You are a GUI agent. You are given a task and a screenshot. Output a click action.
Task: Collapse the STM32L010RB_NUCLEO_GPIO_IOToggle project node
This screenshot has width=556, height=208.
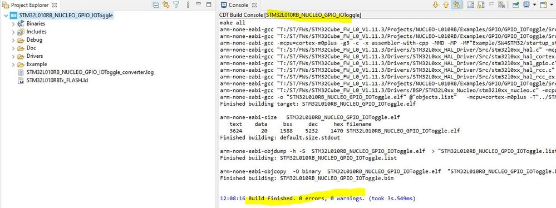[6, 16]
